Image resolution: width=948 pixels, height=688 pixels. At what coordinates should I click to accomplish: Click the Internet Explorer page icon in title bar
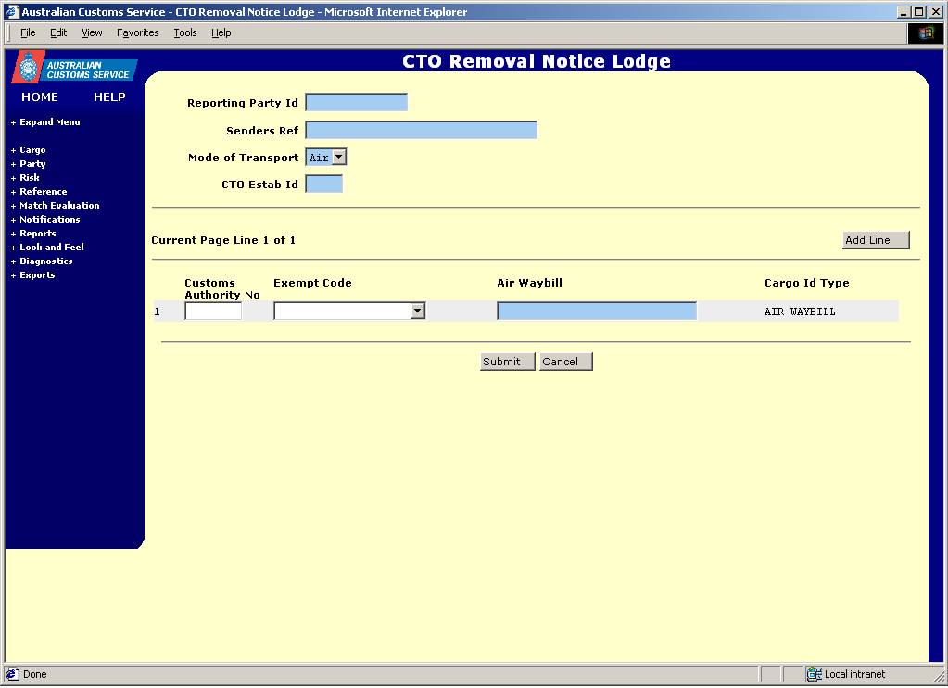(x=12, y=11)
